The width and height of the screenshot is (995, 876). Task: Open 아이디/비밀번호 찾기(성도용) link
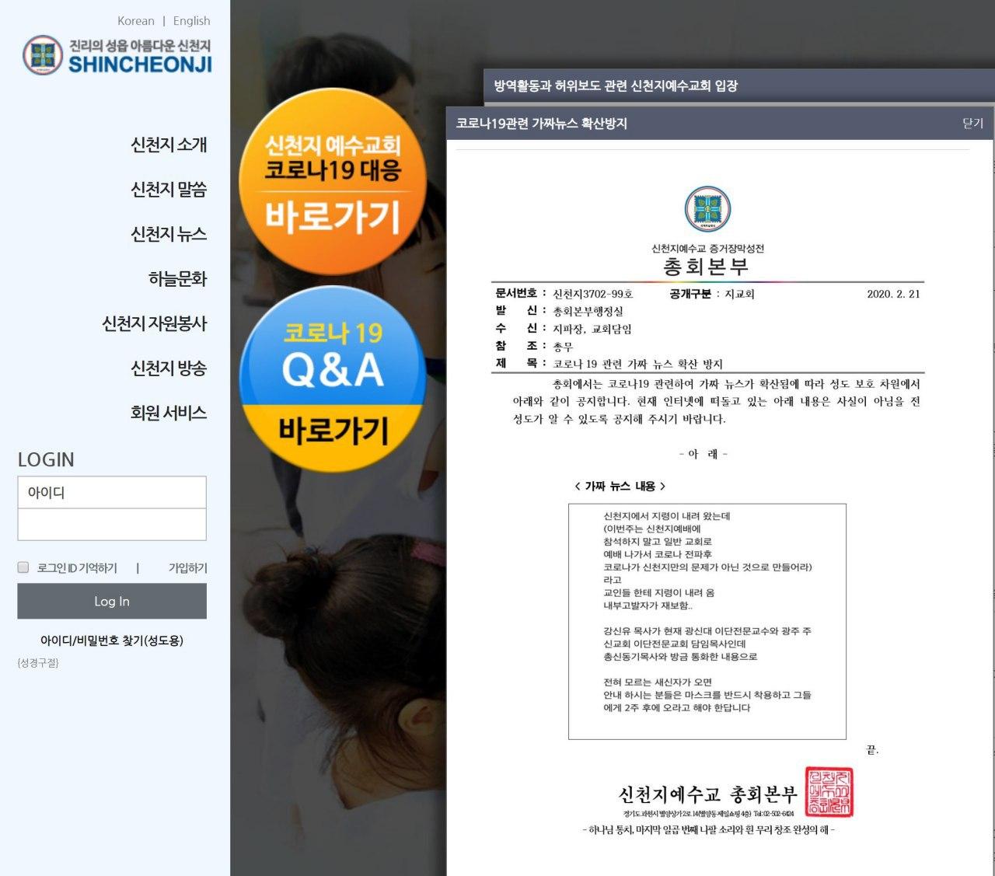tap(112, 640)
